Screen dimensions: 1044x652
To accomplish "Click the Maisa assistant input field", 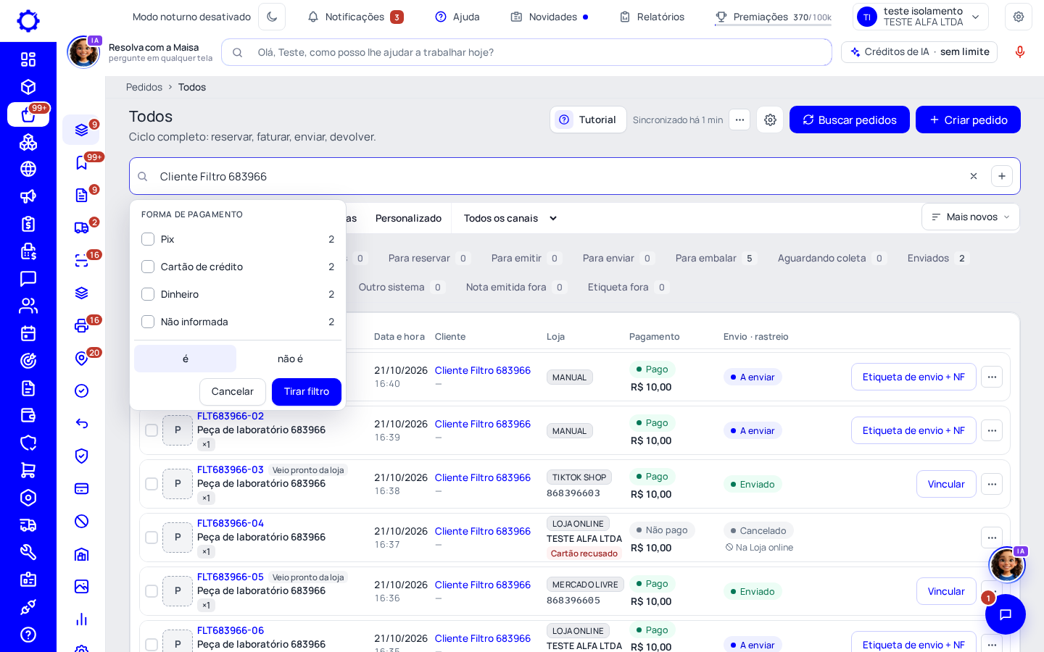I will tap(526, 52).
